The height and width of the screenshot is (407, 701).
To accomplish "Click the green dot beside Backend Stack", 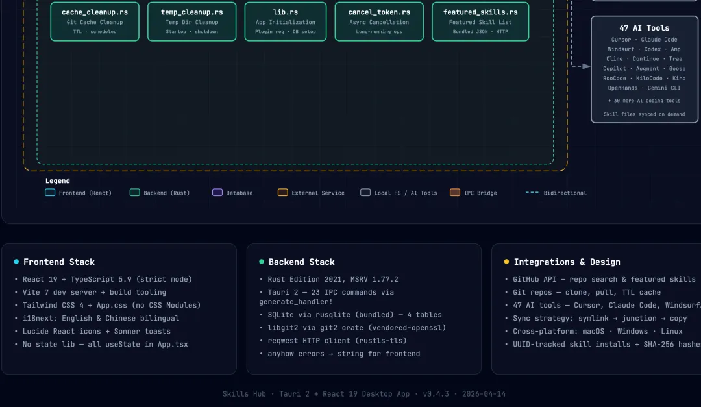I will 262,262.
